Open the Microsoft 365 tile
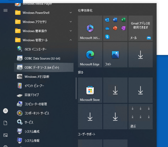This screenshot has width=168, height=147. click(90, 28)
